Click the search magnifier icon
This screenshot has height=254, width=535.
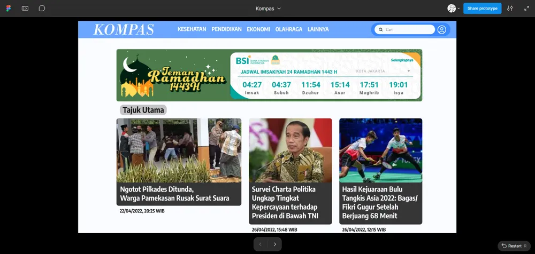pos(380,30)
